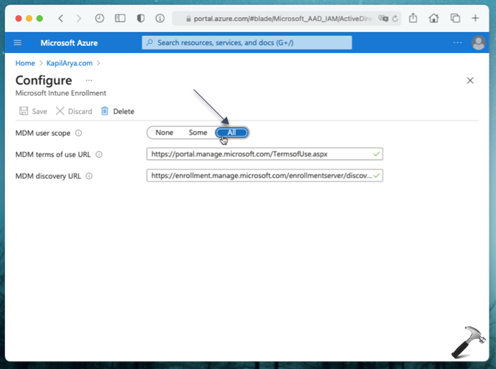Select All for MDM user scope
496x369 pixels.
[231, 133]
